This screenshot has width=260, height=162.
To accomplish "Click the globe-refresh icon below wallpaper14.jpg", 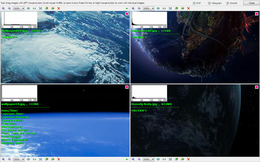I will 47,159.
